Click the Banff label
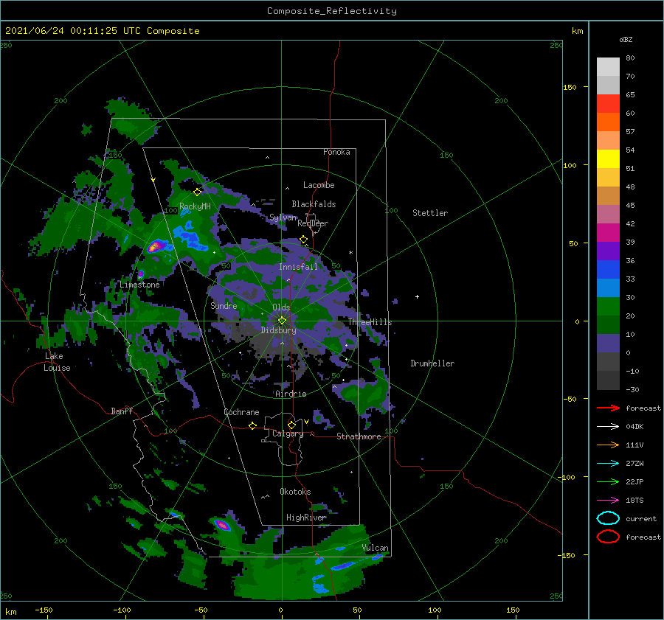 pos(122,411)
